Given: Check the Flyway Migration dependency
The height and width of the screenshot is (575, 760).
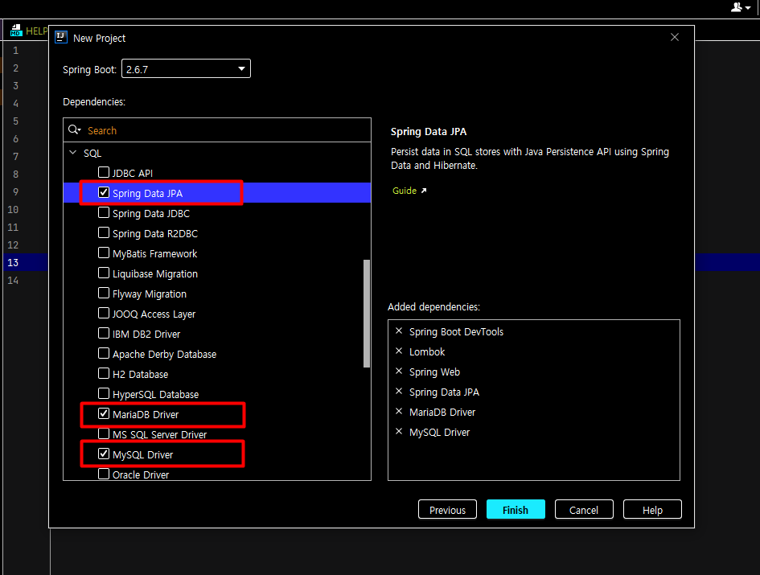Looking at the screenshot, I should pyautogui.click(x=103, y=293).
